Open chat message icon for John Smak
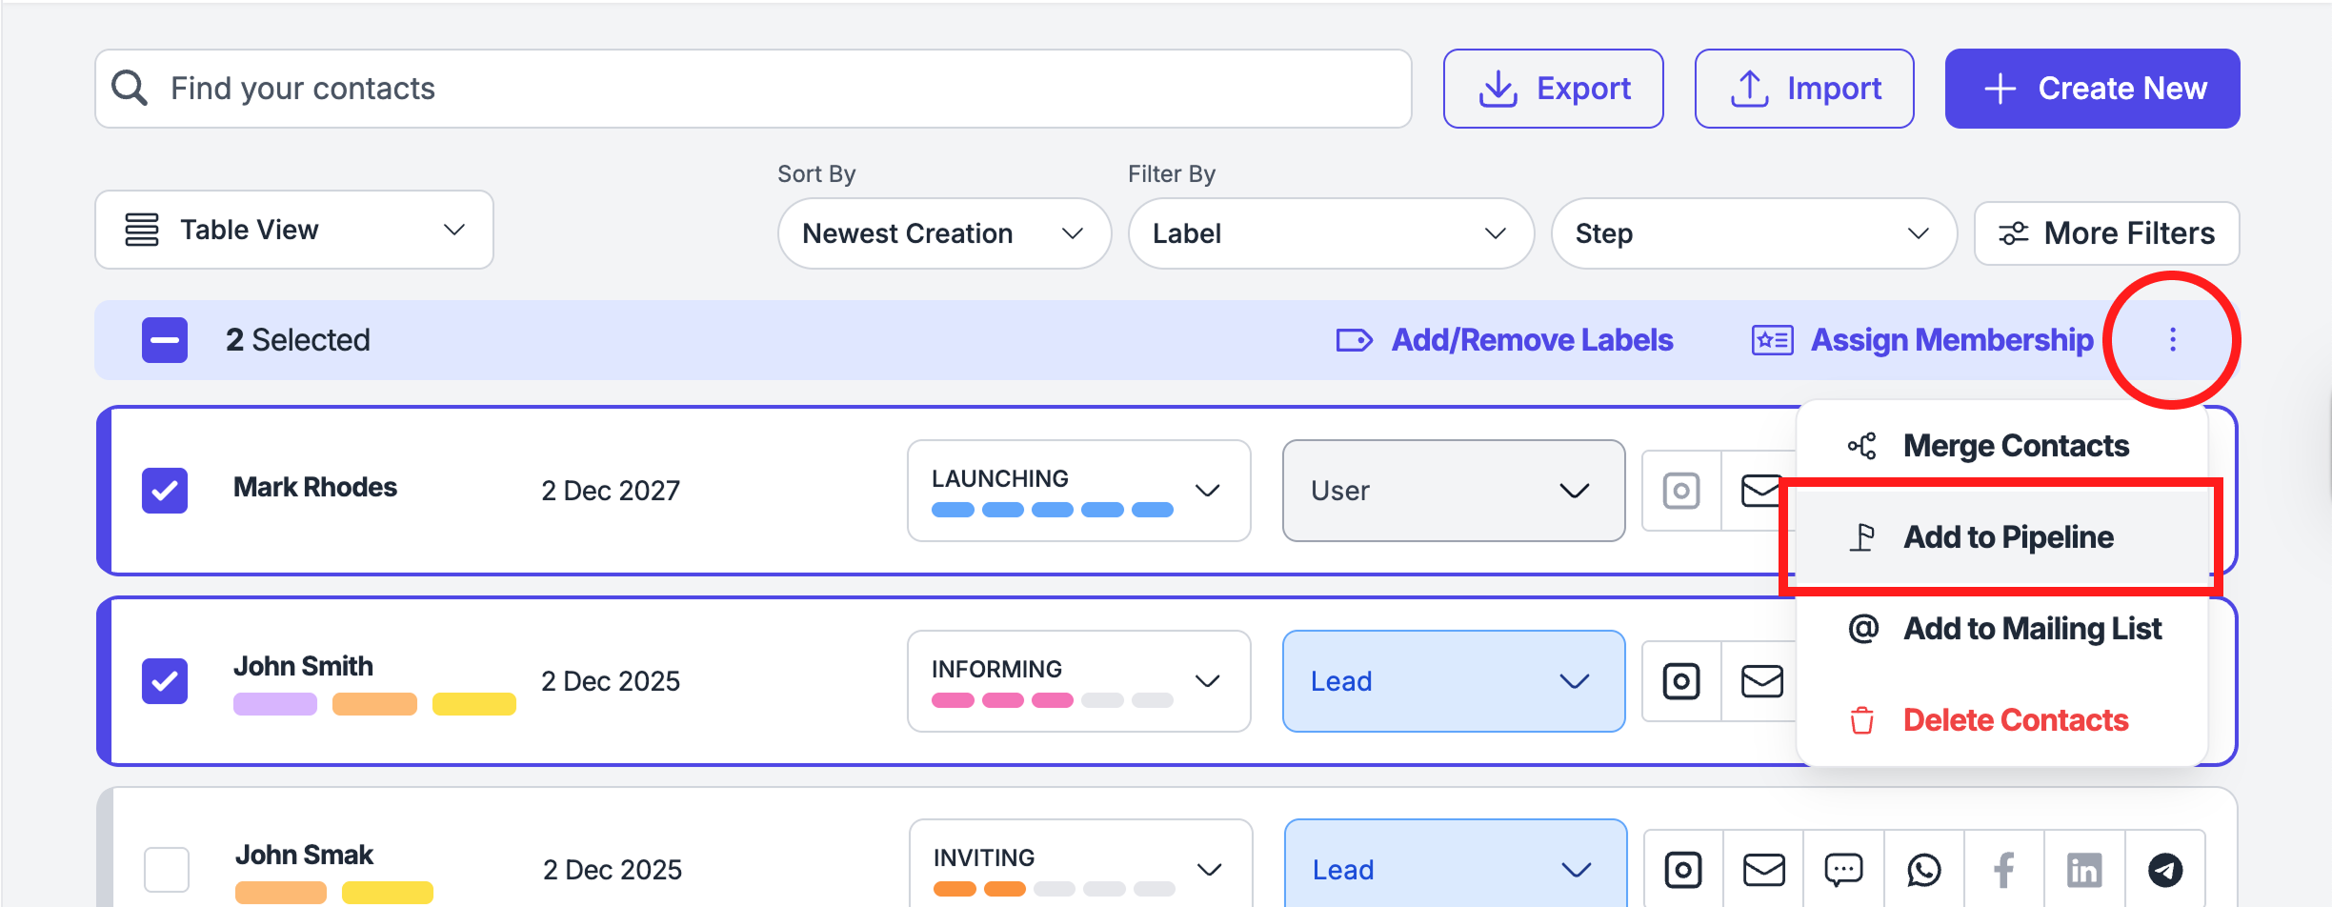Image resolution: width=2332 pixels, height=907 pixels. 1843,870
